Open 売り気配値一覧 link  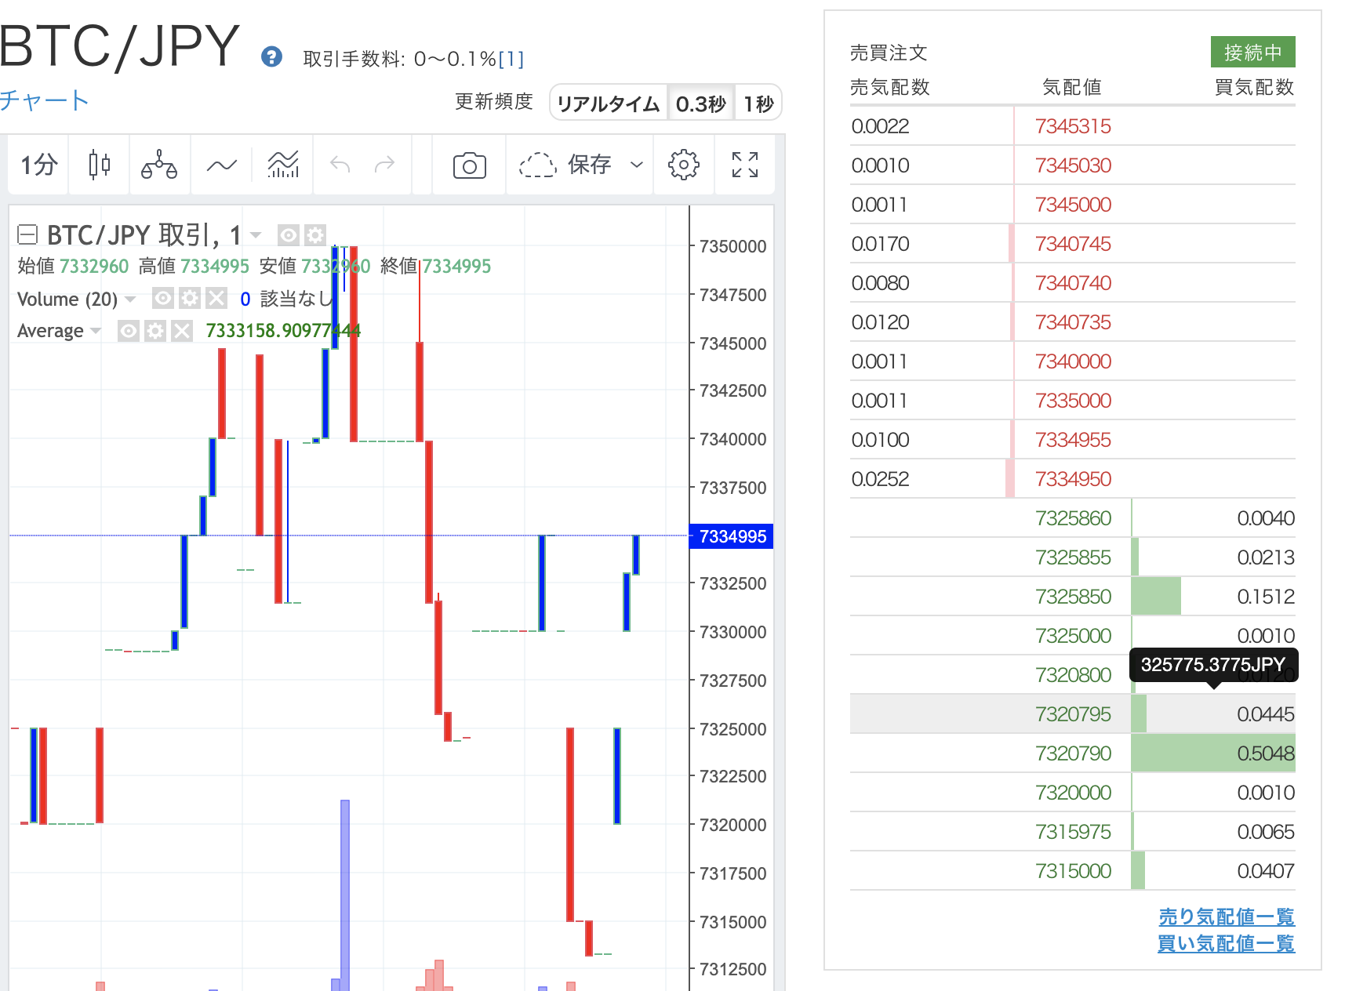(x=1224, y=916)
